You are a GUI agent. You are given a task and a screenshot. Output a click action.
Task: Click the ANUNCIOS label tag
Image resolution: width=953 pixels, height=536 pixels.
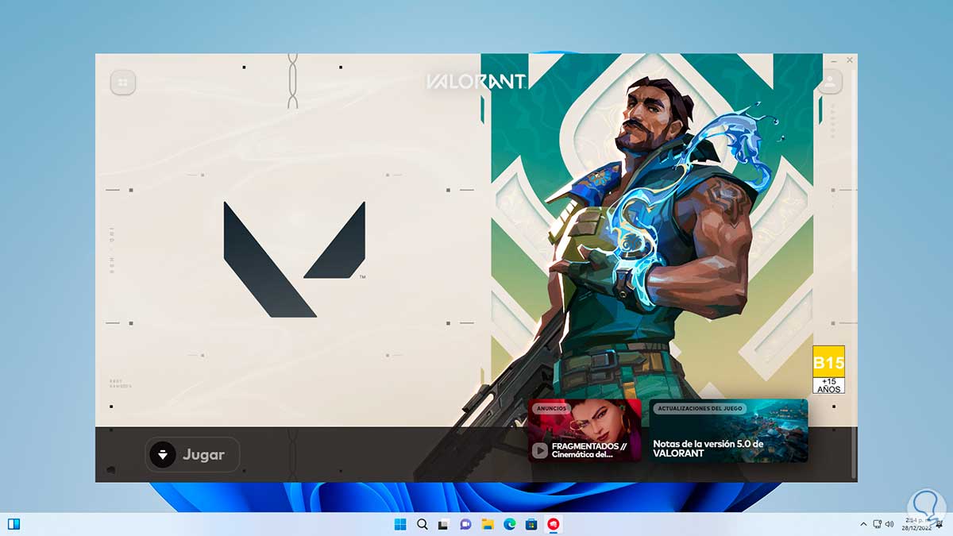coord(552,408)
